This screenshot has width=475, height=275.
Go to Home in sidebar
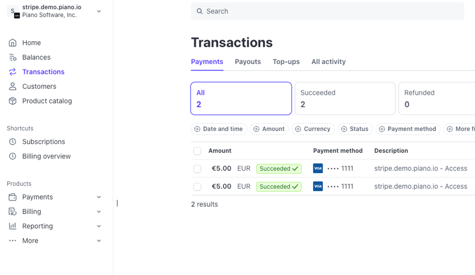click(31, 43)
